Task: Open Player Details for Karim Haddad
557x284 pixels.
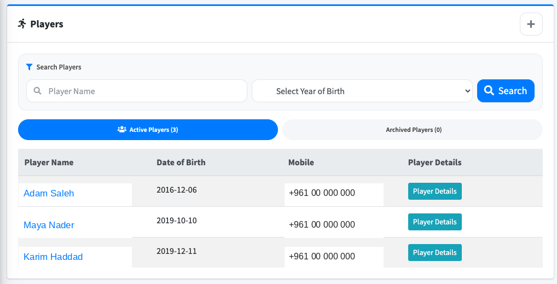Action: tap(435, 252)
